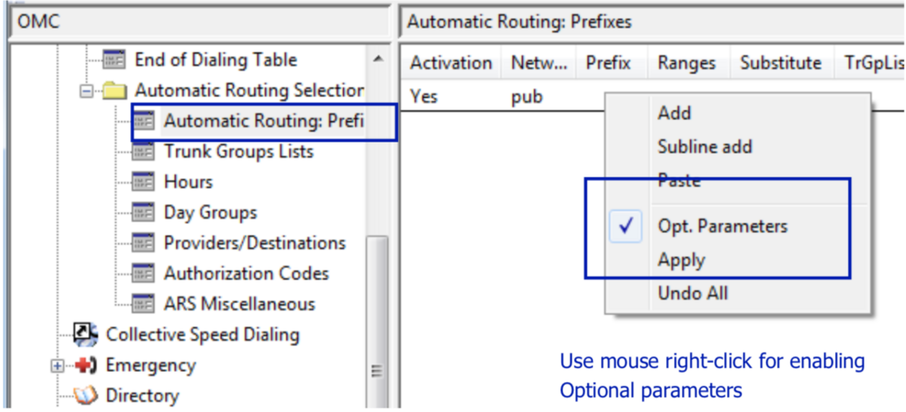Click the Trunk Groups Lists table icon
906x412 pixels.
tap(143, 152)
